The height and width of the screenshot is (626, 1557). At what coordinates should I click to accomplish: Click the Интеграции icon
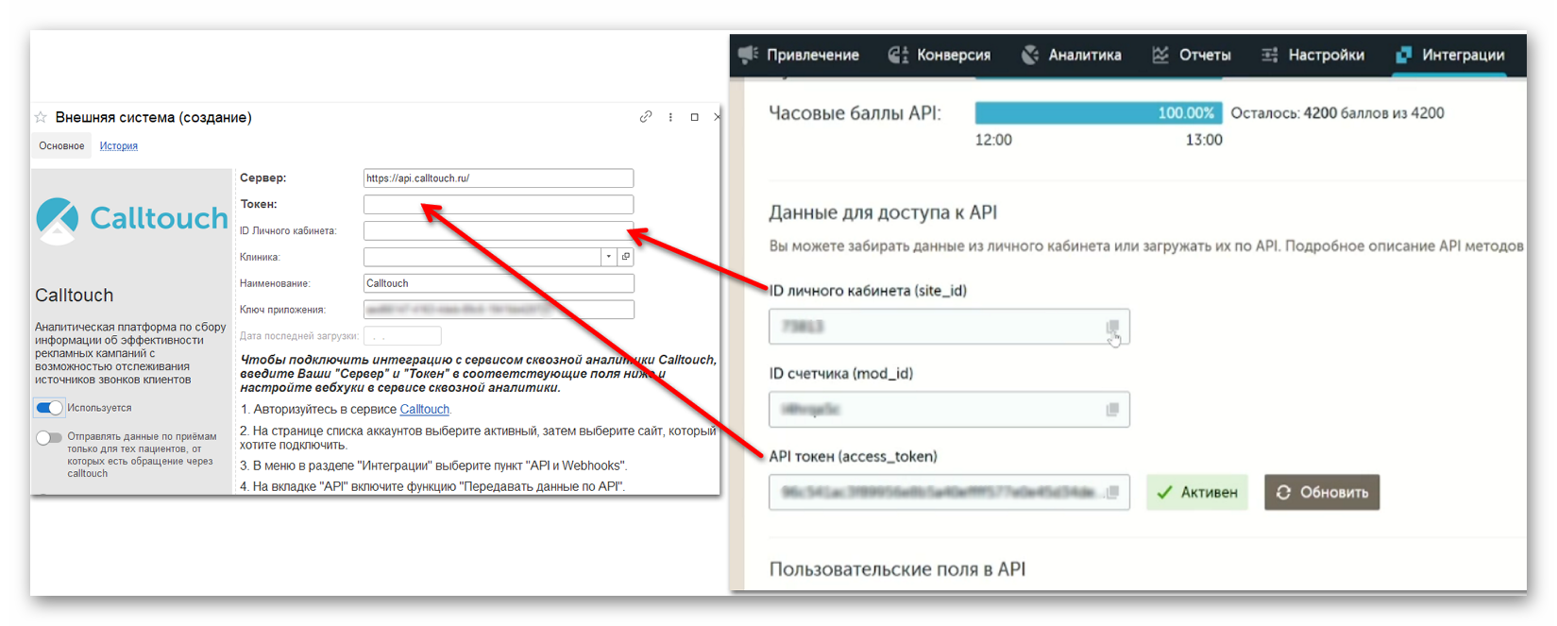(1404, 55)
